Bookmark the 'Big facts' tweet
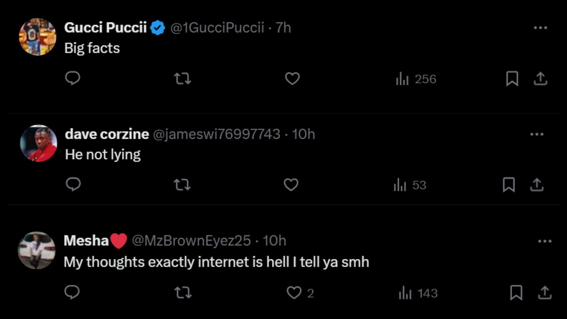Image resolution: width=567 pixels, height=319 pixels. (x=512, y=79)
